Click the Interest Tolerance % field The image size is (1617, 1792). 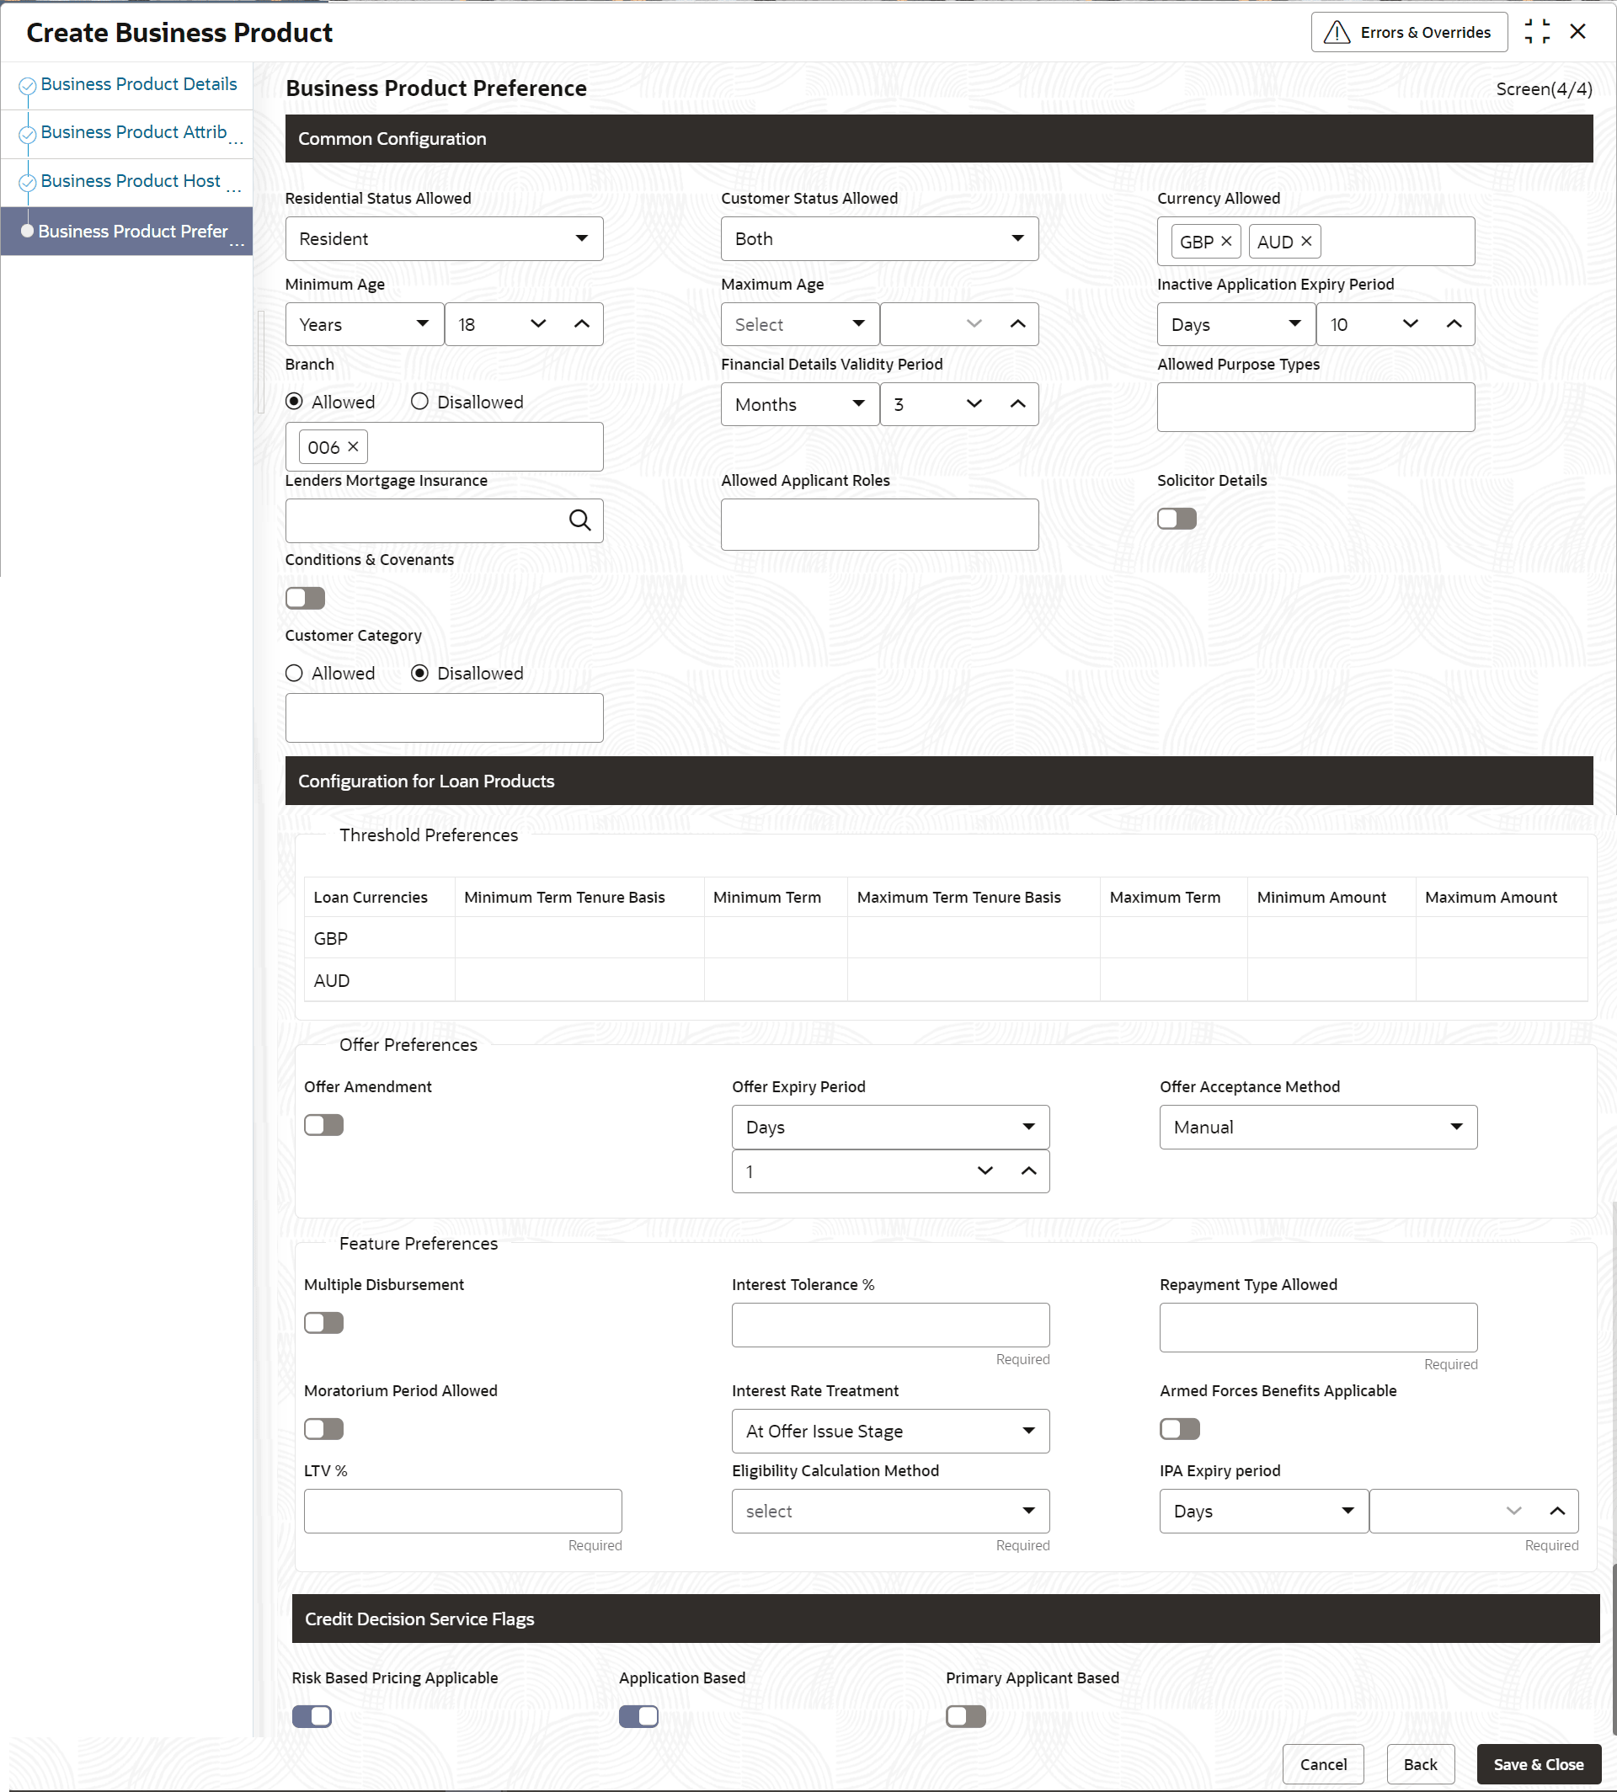[x=890, y=1325]
